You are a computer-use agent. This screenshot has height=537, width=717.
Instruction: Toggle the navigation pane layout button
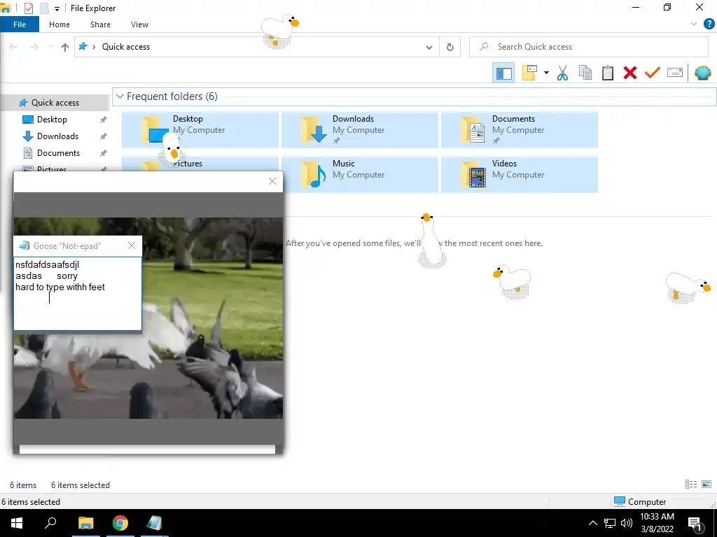click(x=503, y=73)
